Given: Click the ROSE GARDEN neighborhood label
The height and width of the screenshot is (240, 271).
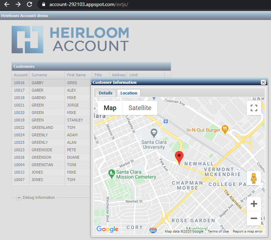Looking at the screenshot, I should coord(193,220).
